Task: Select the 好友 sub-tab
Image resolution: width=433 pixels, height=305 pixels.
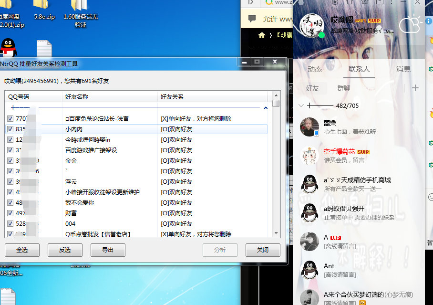Action: coord(312,88)
